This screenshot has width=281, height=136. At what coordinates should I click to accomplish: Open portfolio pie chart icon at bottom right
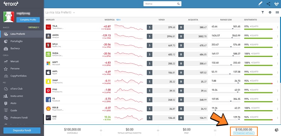(277, 130)
